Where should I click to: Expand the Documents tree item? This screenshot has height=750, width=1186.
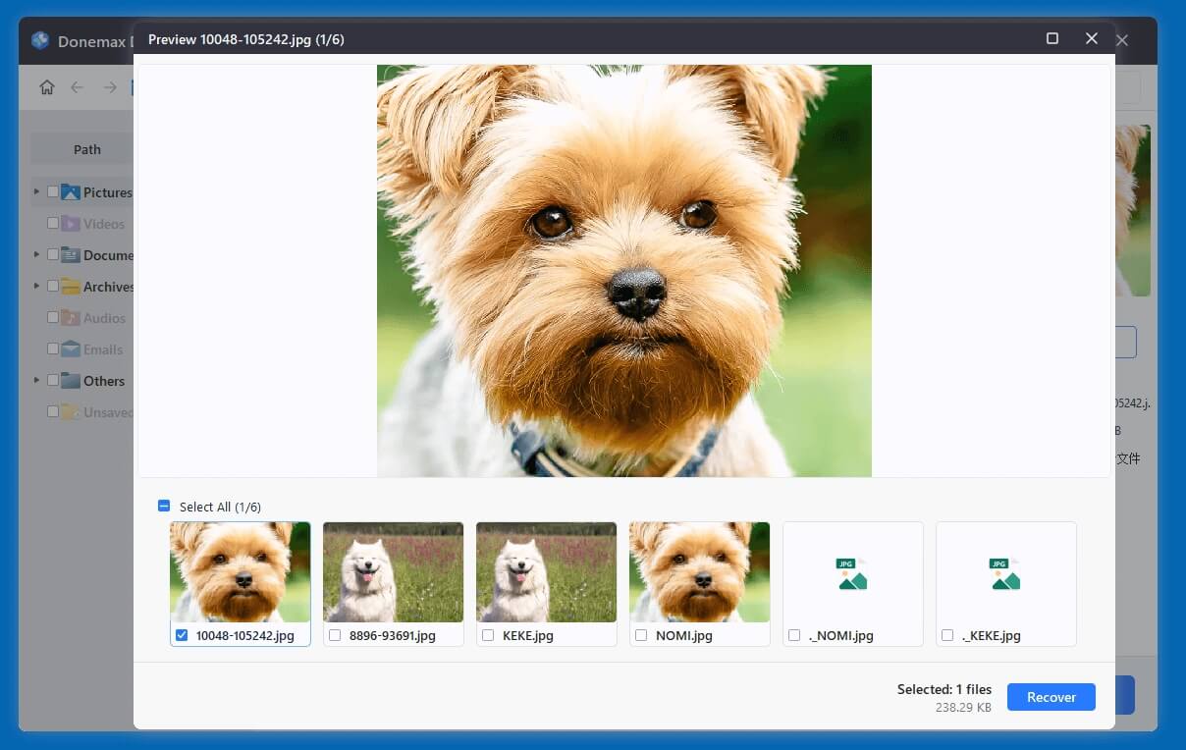pyautogui.click(x=35, y=255)
